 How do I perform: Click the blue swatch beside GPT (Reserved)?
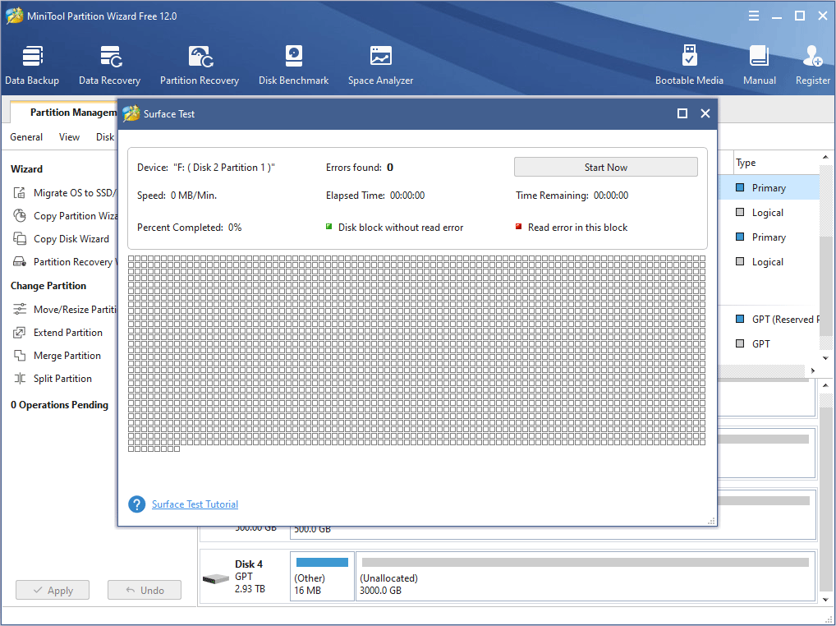pyautogui.click(x=740, y=319)
